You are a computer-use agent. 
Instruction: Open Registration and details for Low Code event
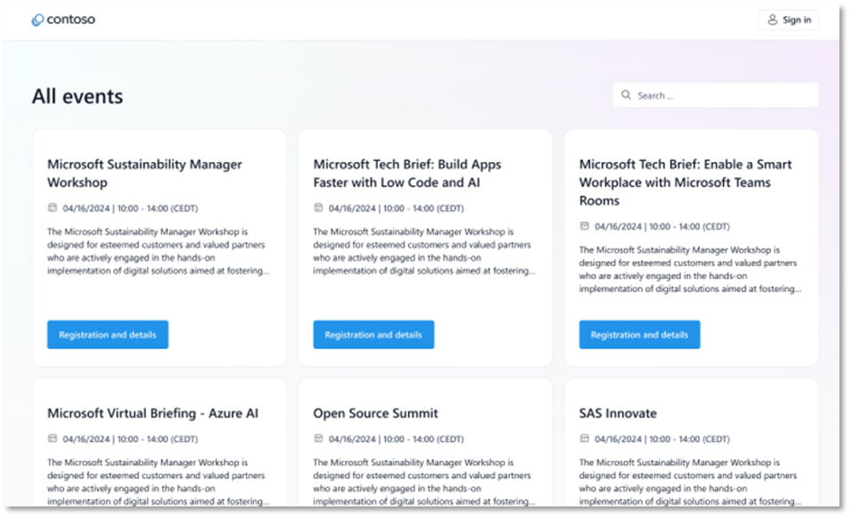[x=373, y=335]
